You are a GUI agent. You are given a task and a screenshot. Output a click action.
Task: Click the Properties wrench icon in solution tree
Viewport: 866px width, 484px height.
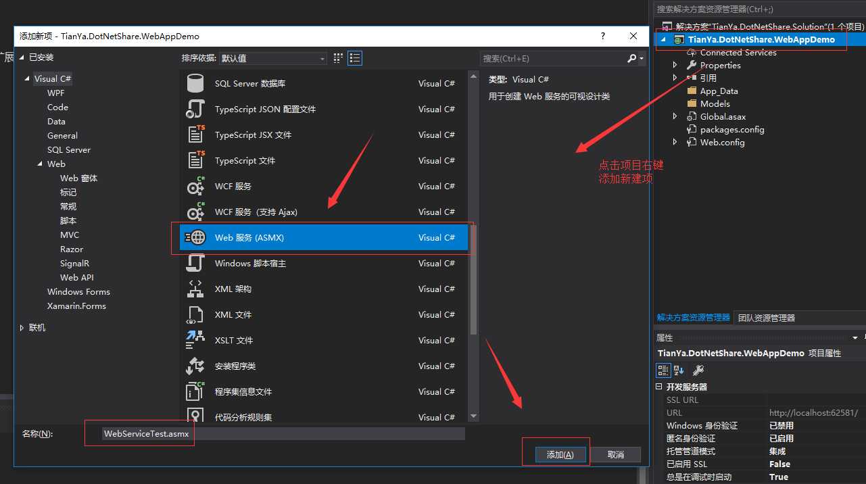tap(692, 65)
